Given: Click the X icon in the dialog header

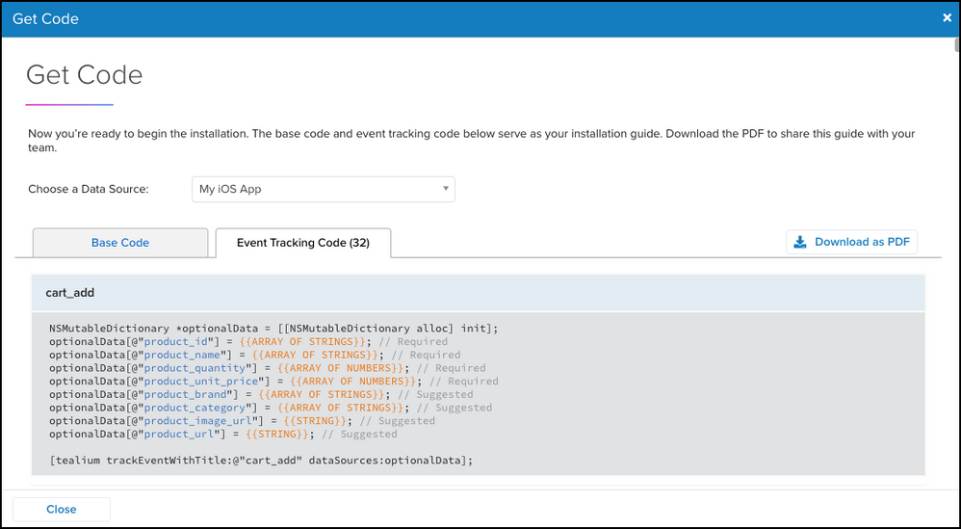Looking at the screenshot, I should click(x=947, y=18).
